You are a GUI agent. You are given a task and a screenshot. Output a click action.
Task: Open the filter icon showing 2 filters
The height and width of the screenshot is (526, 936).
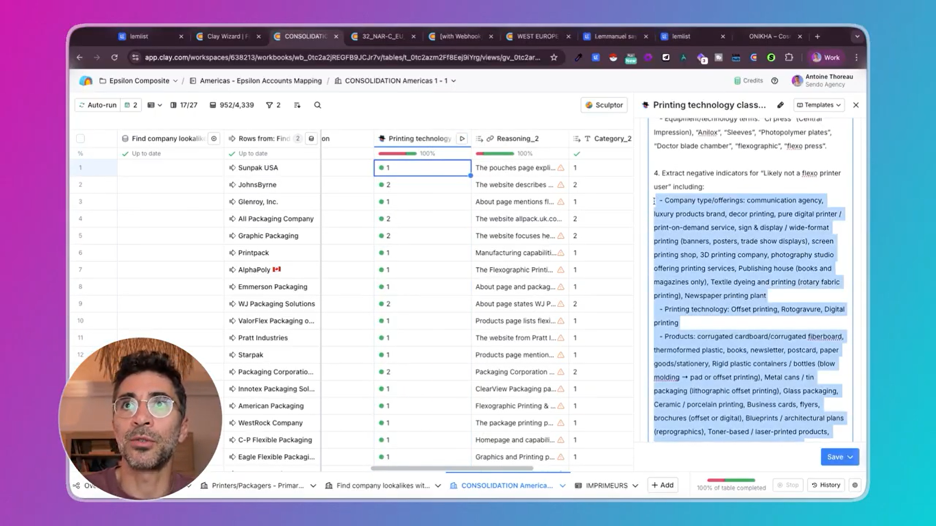tap(273, 105)
